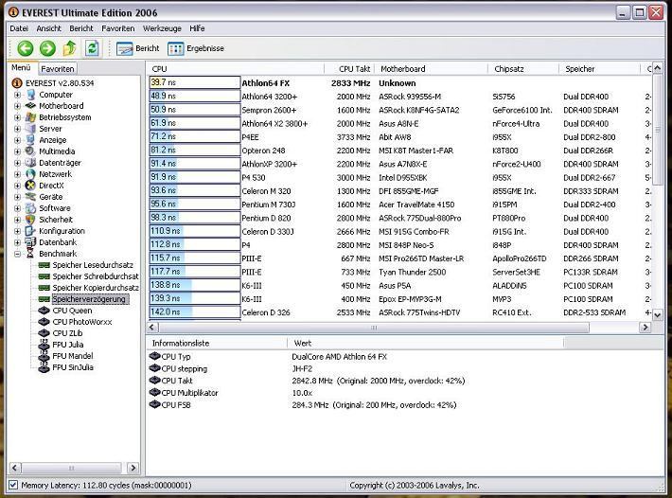Click the tree panel horizontal scrollbar thumb
Viewport: 672px width, 498px height.
(71, 468)
